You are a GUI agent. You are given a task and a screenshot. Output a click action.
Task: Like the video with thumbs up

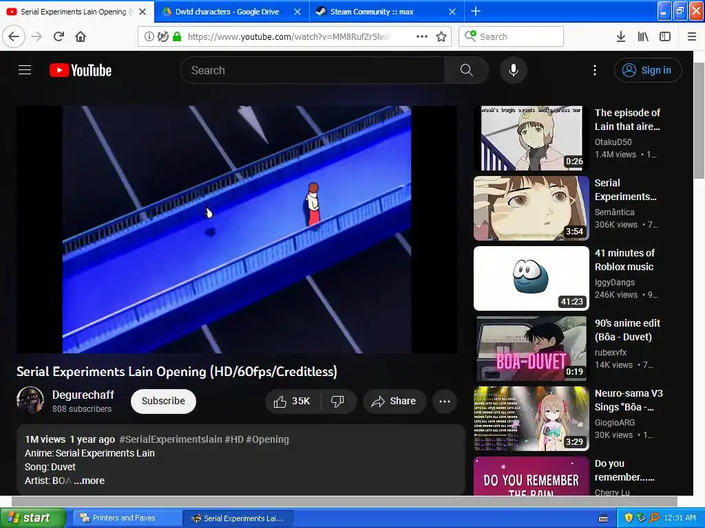[x=292, y=401]
